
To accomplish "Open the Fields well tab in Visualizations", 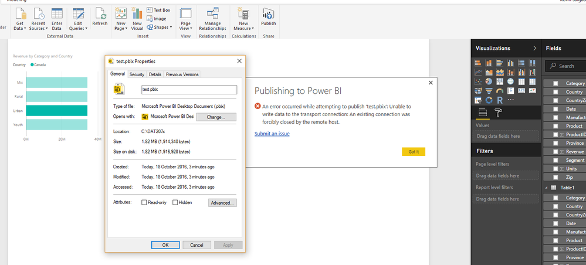I will coord(483,111).
